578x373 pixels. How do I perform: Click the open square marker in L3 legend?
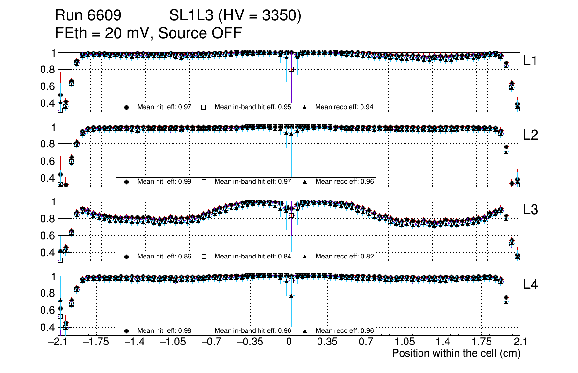click(x=203, y=257)
